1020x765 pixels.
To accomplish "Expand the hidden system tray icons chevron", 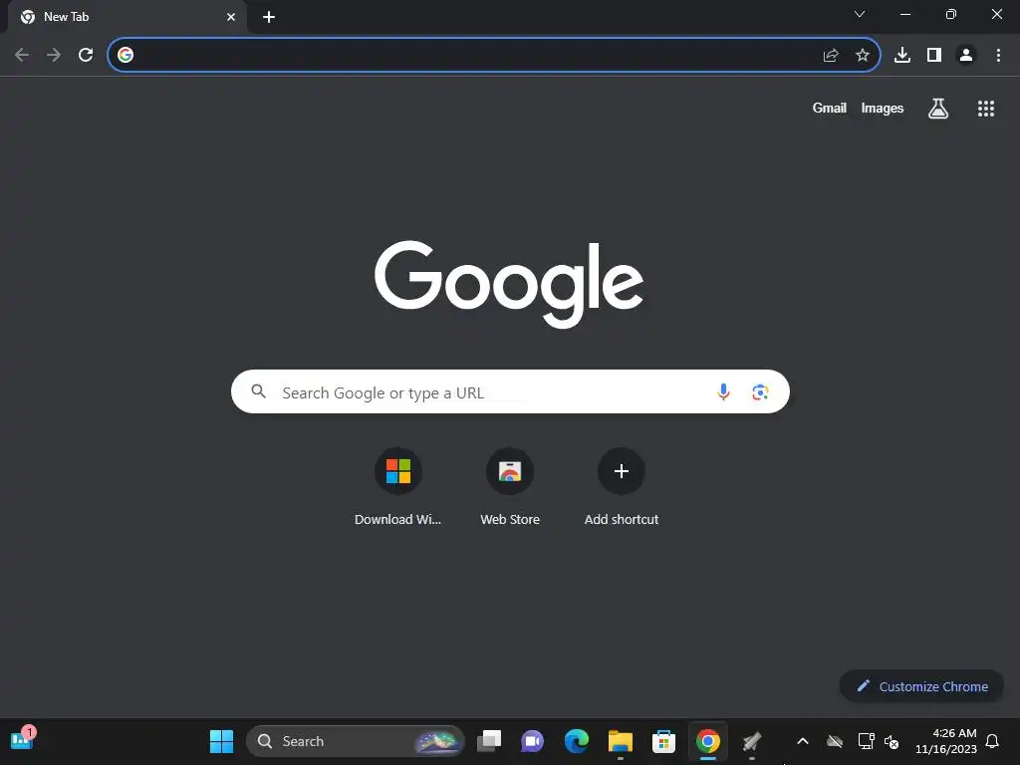I will pyautogui.click(x=803, y=741).
